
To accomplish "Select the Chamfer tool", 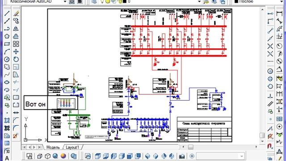I will tap(16, 120).
